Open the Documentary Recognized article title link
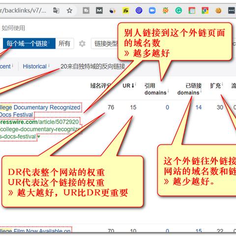This screenshot has width=236, height=236. [x=40, y=111]
